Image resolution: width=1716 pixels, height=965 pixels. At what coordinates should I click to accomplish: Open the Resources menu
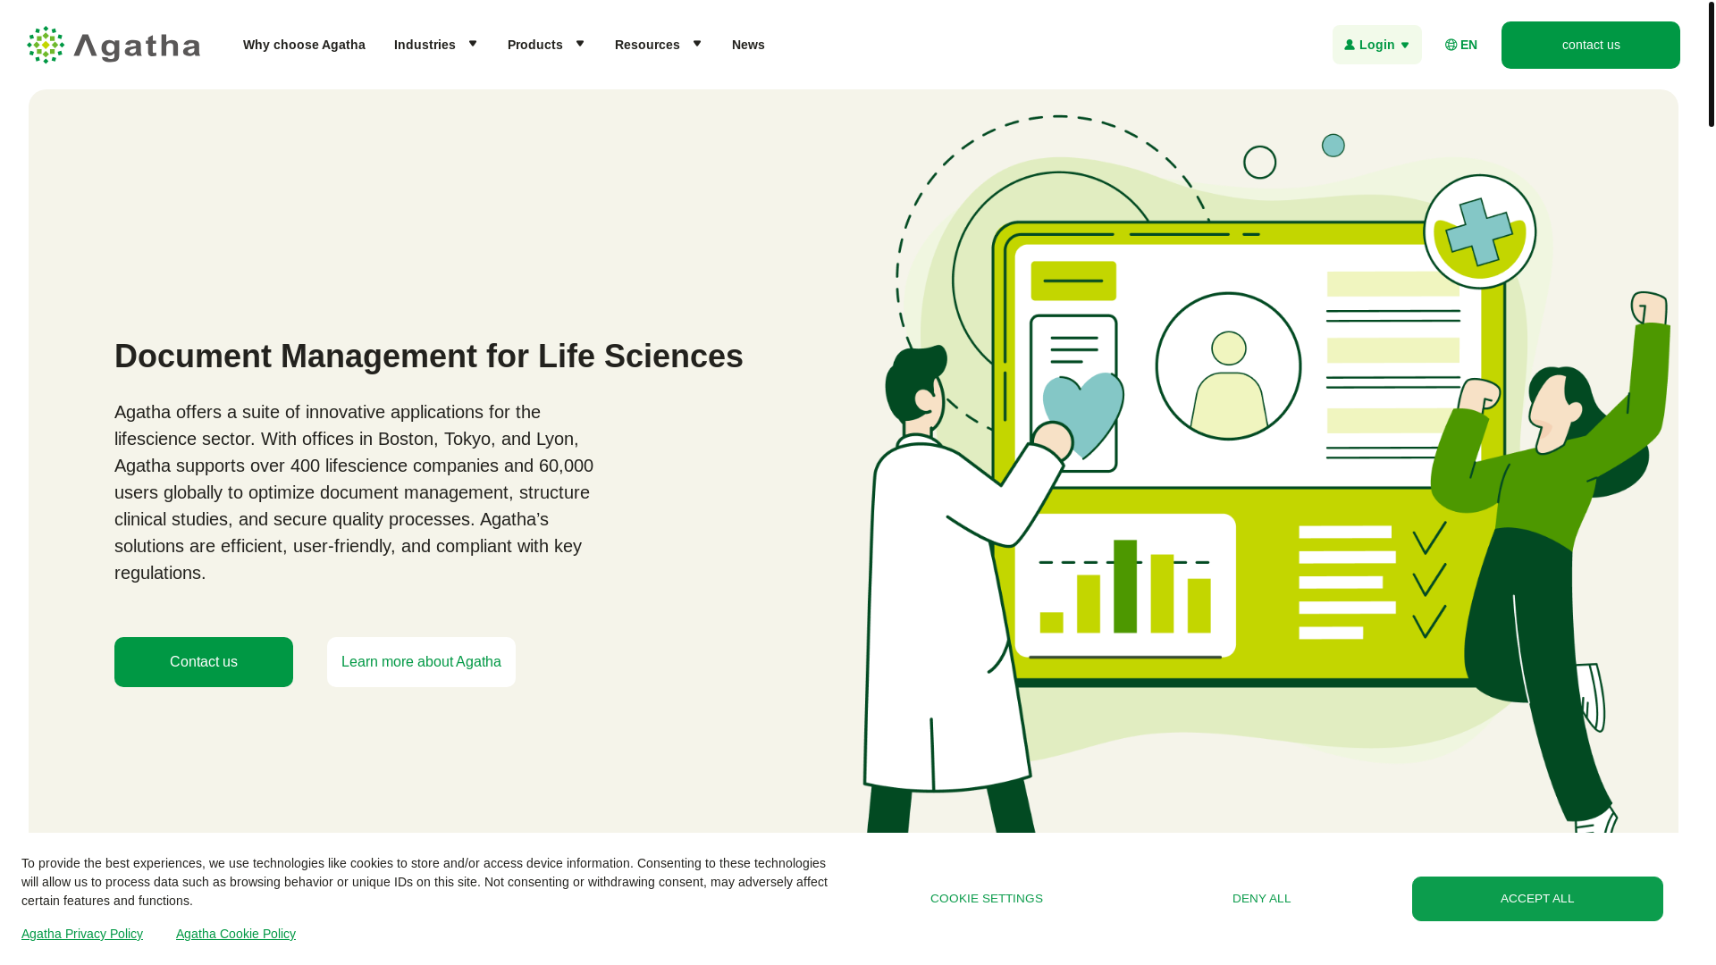point(647,45)
